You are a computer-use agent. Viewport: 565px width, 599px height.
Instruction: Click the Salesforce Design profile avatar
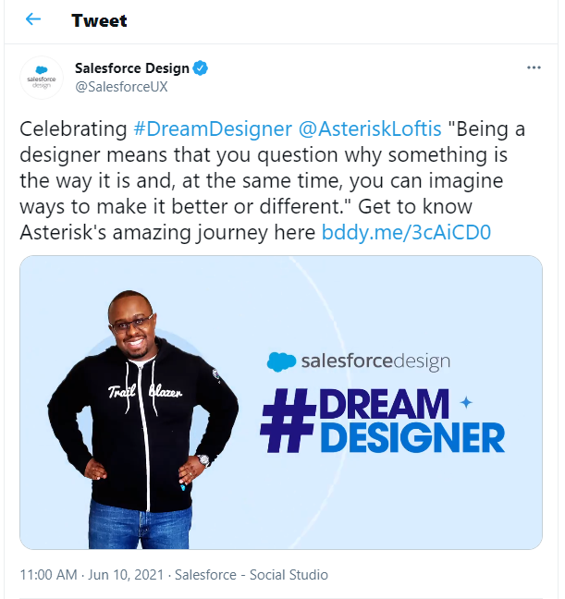click(x=42, y=78)
